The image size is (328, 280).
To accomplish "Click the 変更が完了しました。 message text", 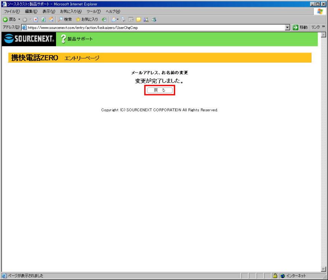I will [x=159, y=81].
